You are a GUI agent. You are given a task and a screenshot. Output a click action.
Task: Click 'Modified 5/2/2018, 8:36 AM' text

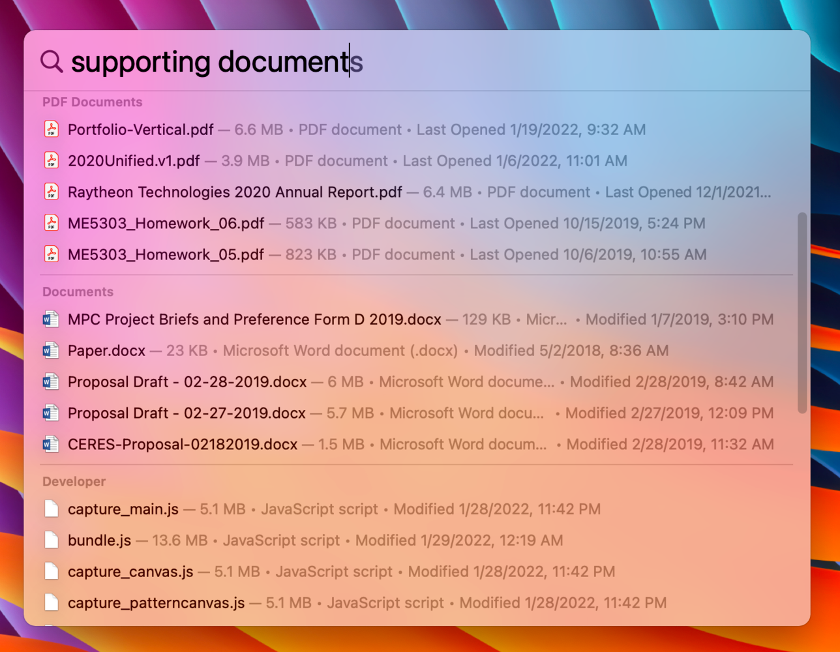tap(571, 350)
